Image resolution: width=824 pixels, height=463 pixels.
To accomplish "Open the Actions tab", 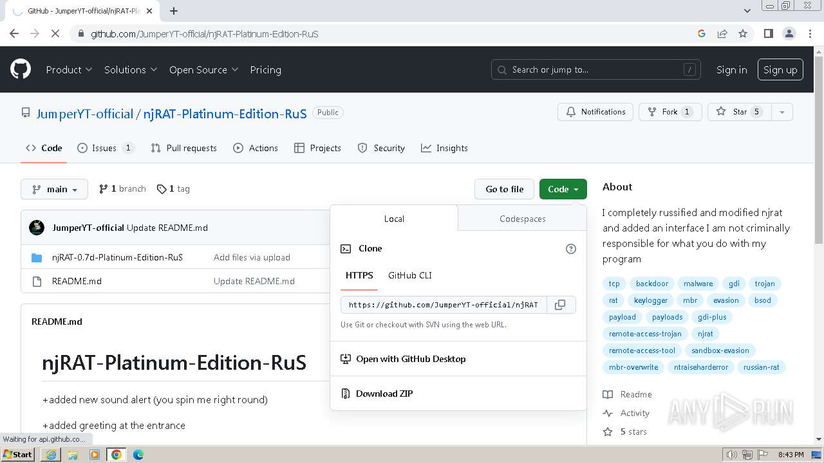I will click(x=256, y=148).
